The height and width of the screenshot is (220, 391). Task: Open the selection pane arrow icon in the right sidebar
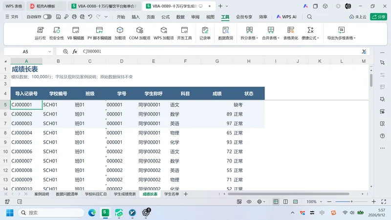tap(382, 63)
